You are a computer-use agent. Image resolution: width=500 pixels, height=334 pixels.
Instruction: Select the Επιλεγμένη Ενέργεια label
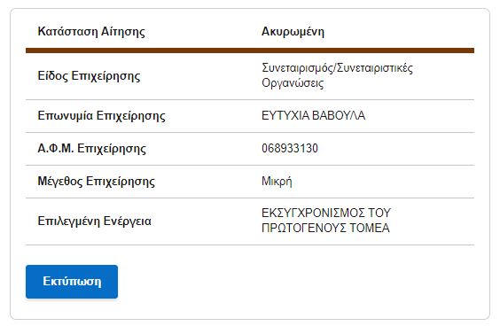point(94,221)
